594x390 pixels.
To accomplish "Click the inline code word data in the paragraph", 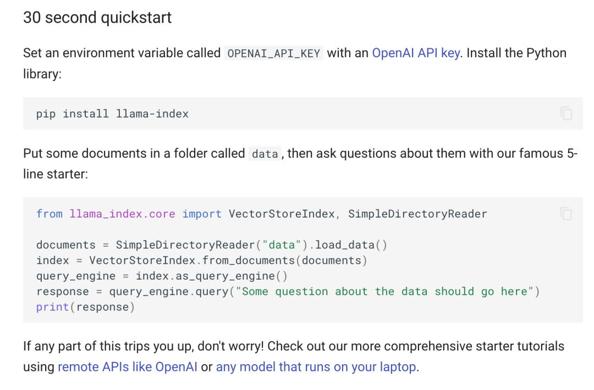I will pyautogui.click(x=265, y=154).
